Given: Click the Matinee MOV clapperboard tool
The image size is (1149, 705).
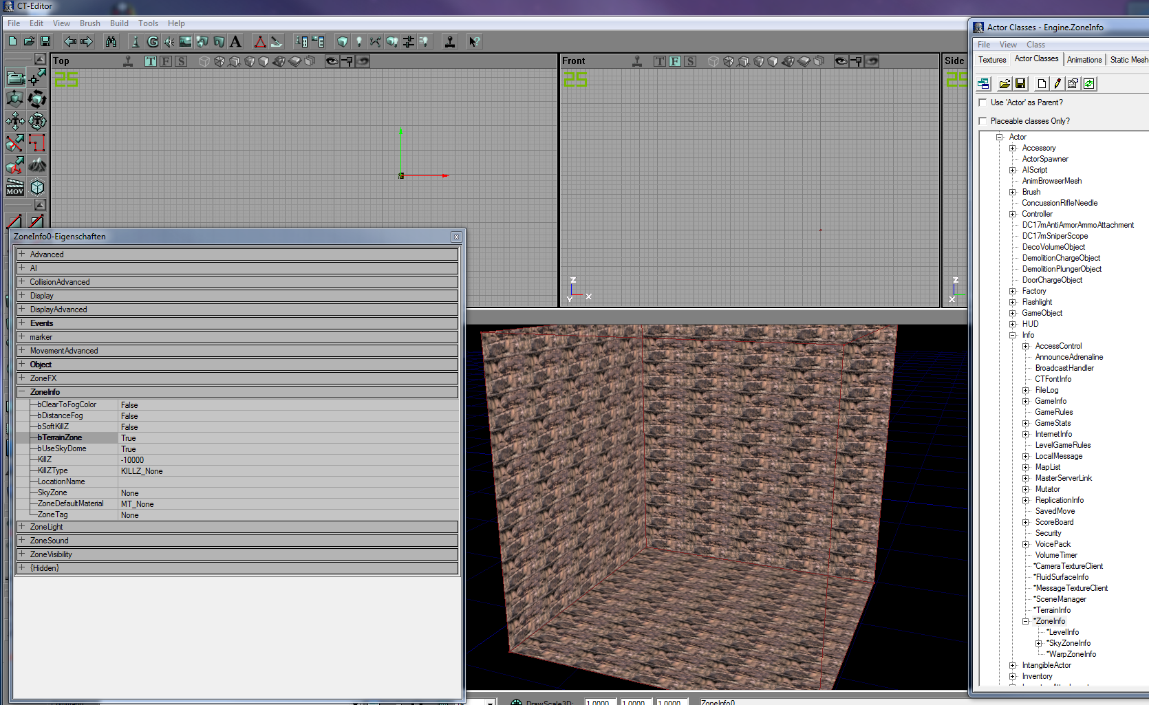Looking at the screenshot, I should pyautogui.click(x=15, y=188).
